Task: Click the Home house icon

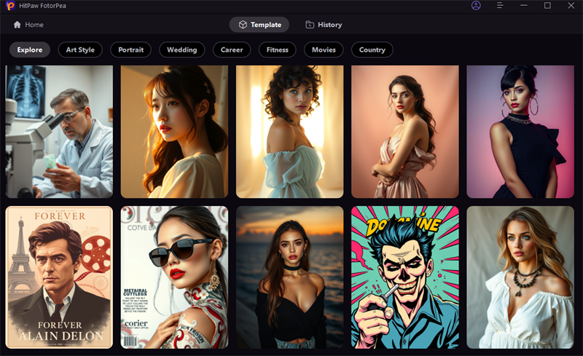Action: tap(17, 25)
